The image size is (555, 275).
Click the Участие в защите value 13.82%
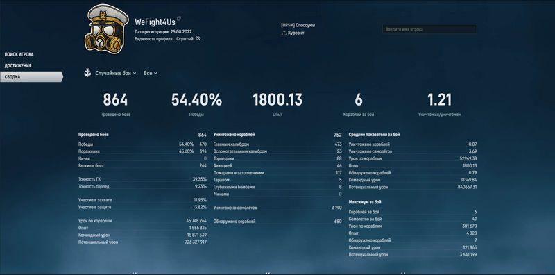tap(200, 208)
